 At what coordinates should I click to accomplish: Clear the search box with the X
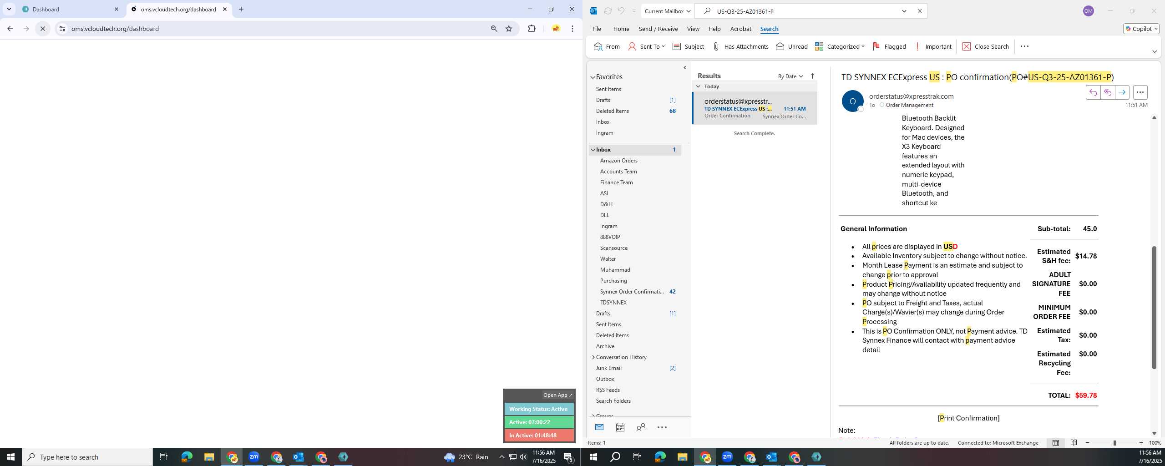click(919, 11)
